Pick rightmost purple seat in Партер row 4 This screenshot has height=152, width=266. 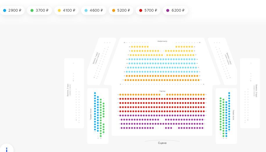click(204, 115)
